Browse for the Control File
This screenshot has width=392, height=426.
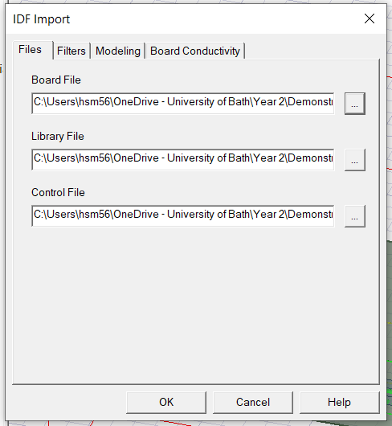[x=355, y=216]
